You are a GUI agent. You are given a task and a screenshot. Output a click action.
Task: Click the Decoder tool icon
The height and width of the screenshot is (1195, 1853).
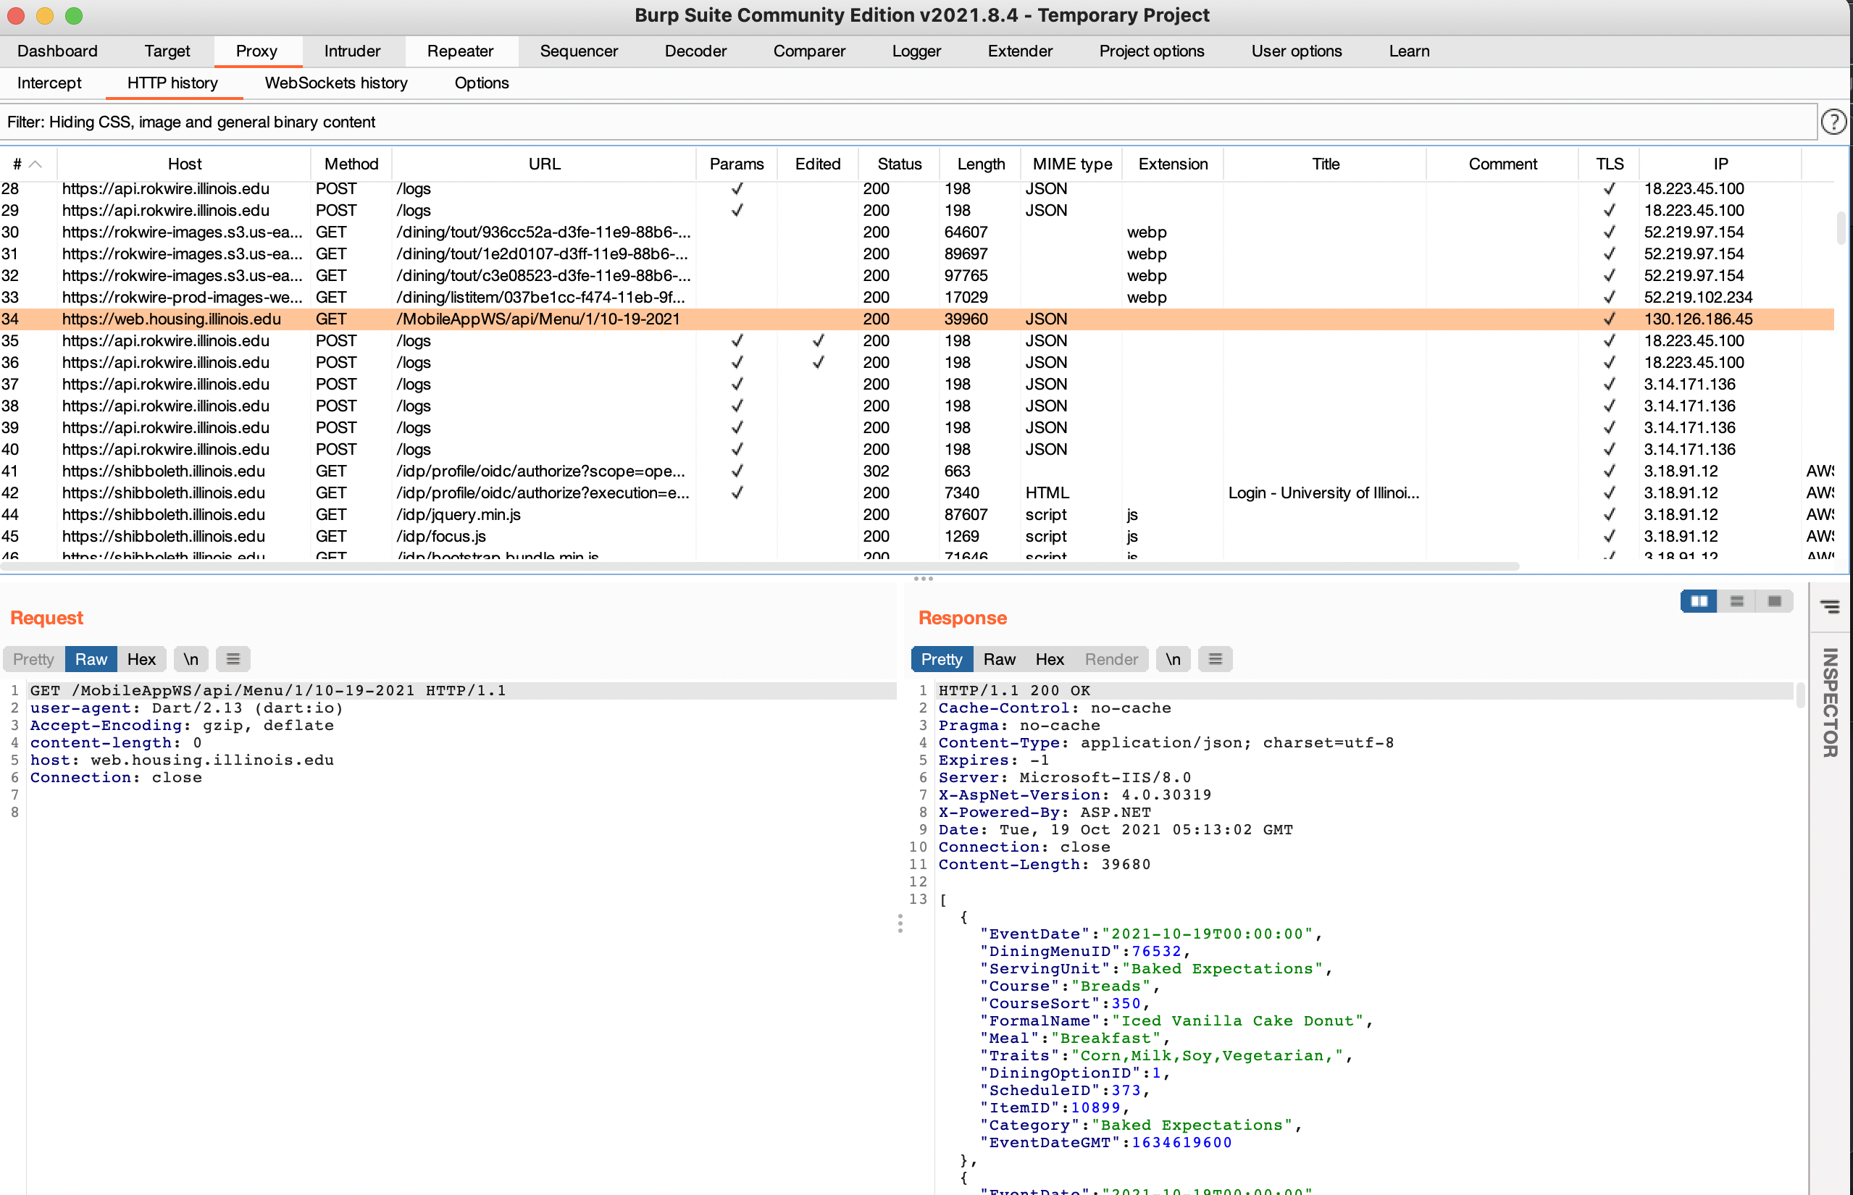(694, 50)
